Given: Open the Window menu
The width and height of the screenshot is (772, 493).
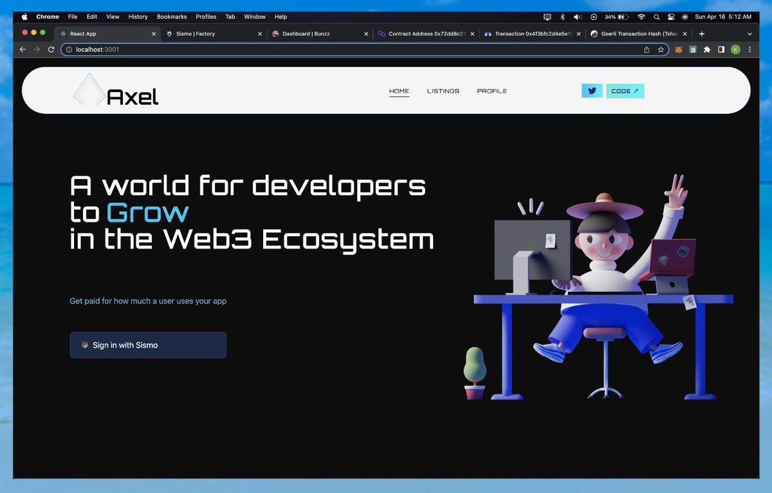Looking at the screenshot, I should [255, 17].
